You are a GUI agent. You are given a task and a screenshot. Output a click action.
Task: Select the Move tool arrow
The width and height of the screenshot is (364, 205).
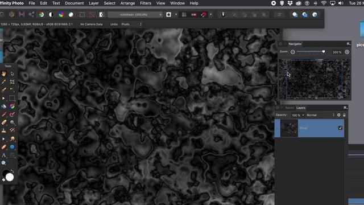(x=12, y=73)
